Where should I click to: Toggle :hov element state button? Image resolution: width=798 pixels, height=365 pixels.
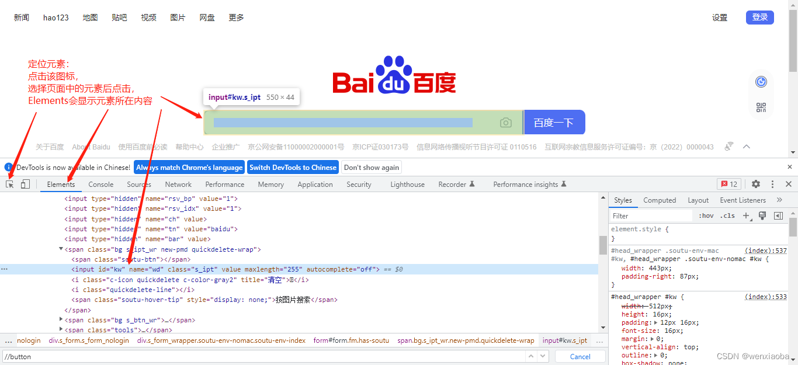[x=706, y=216]
